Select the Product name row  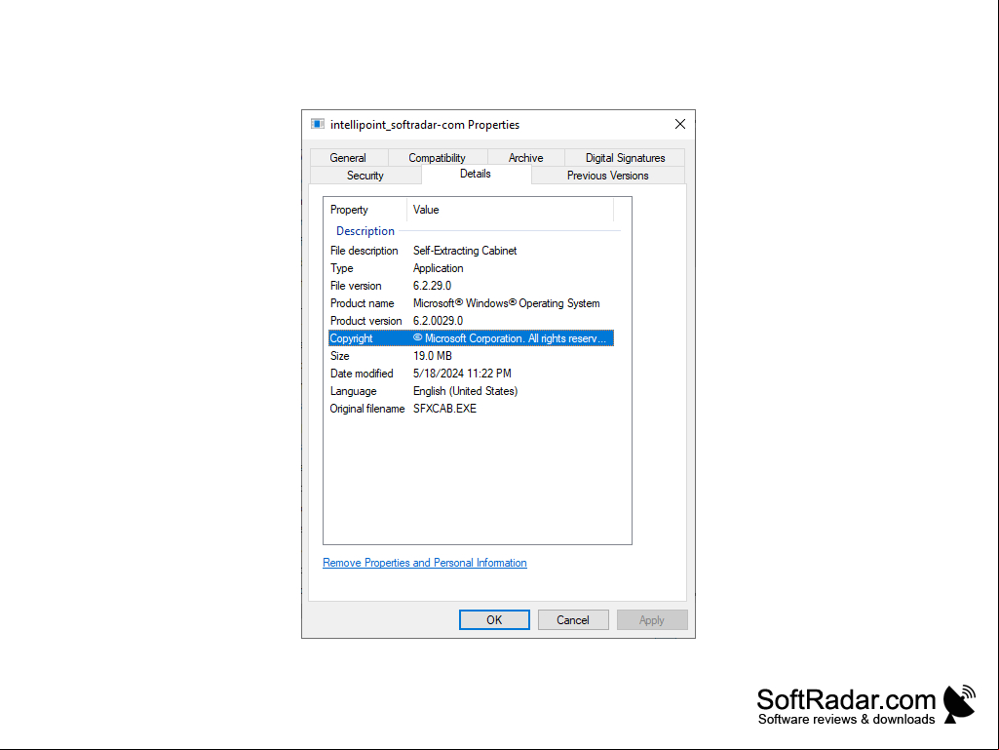click(x=471, y=303)
